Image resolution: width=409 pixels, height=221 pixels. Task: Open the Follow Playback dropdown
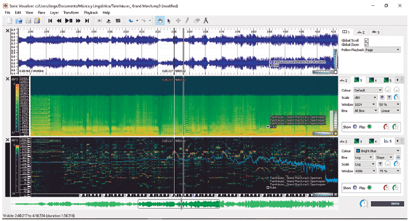382,49
